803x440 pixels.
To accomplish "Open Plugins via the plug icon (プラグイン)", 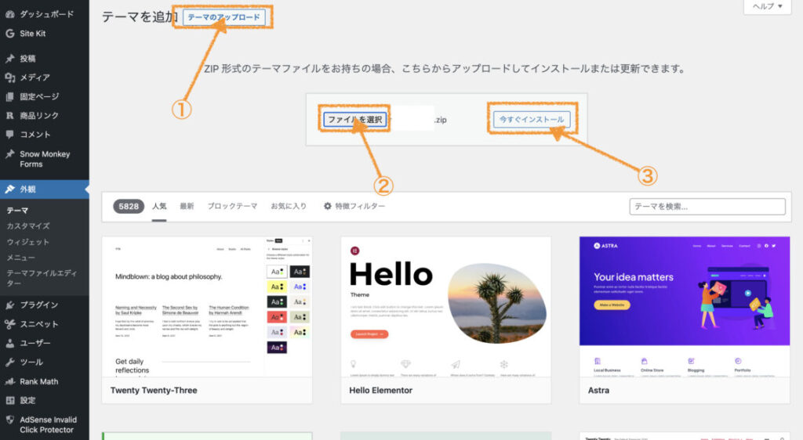I will [x=9, y=305].
